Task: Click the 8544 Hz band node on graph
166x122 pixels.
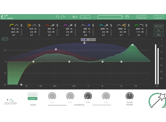Action: click(133, 45)
